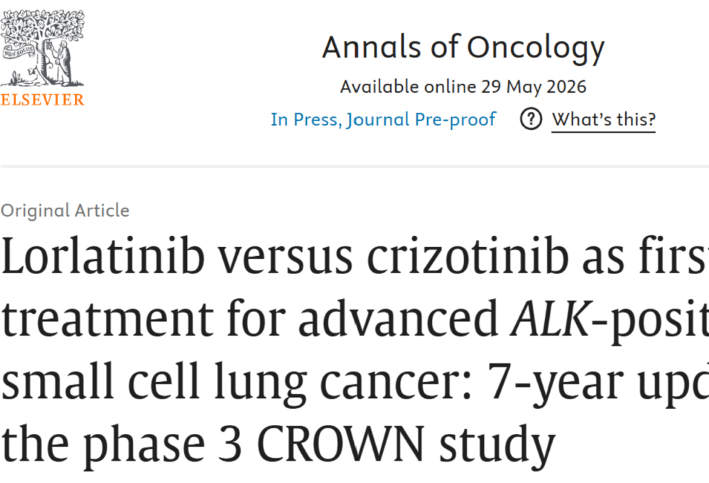Screen dimensions: 709x483
Task: Click the word treatment in the title
Action: tap(107, 319)
